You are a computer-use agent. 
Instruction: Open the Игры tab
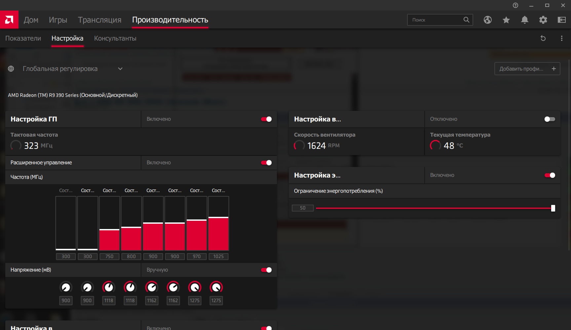[x=58, y=20]
